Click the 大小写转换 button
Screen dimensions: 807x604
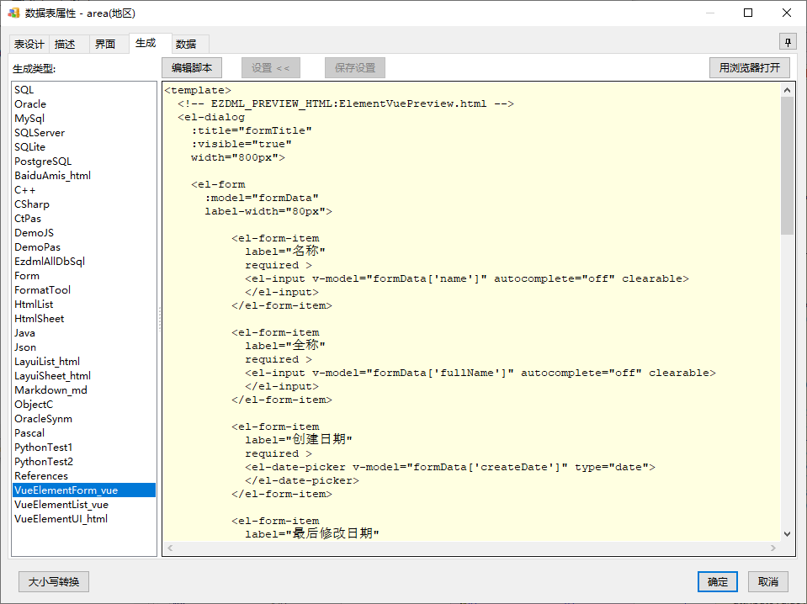pos(54,582)
